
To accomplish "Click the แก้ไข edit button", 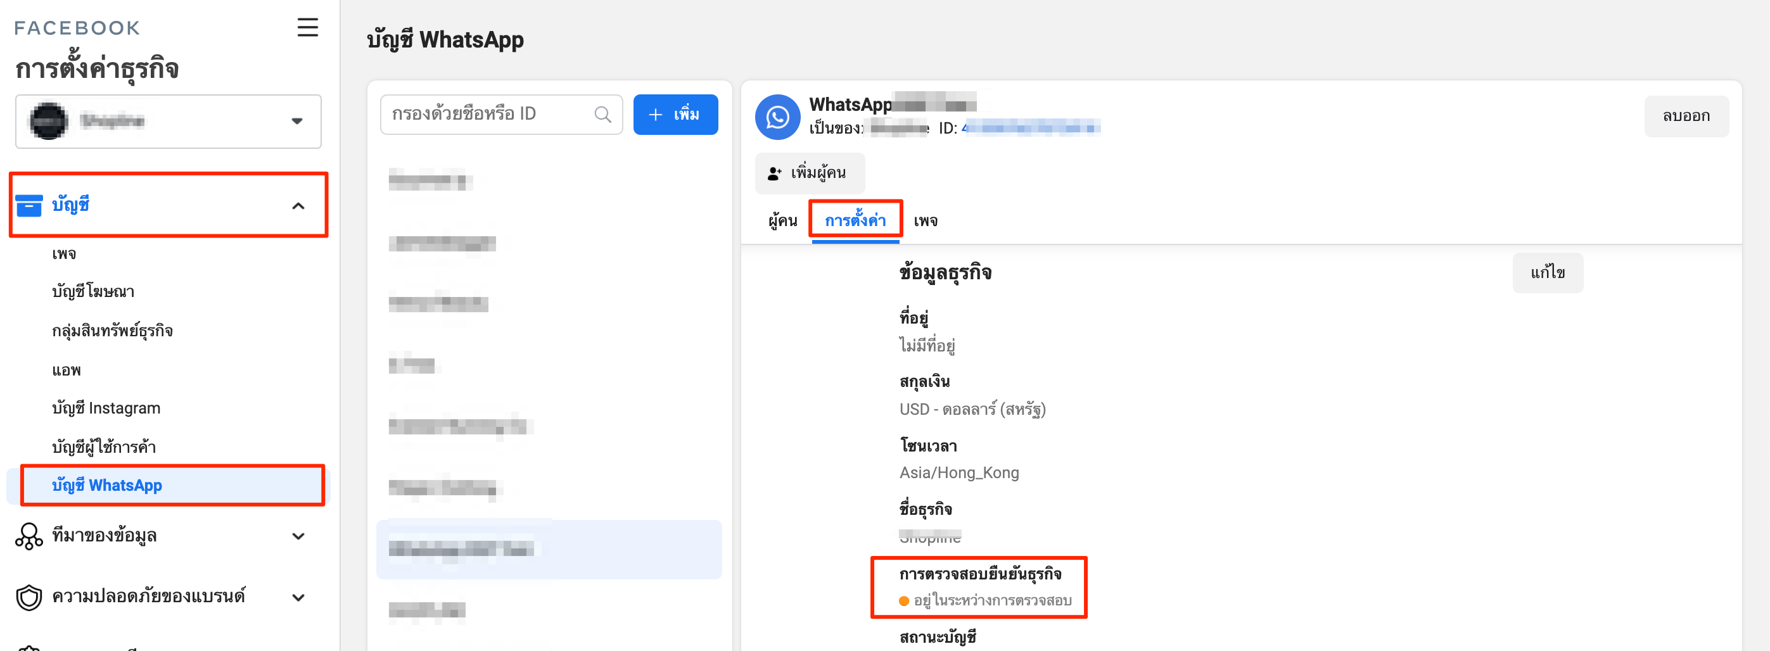I will click(1548, 273).
